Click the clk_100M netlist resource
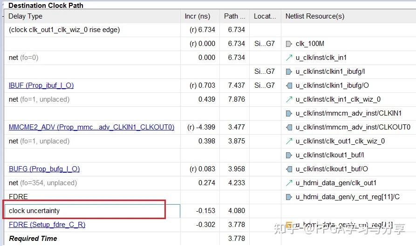 point(310,44)
